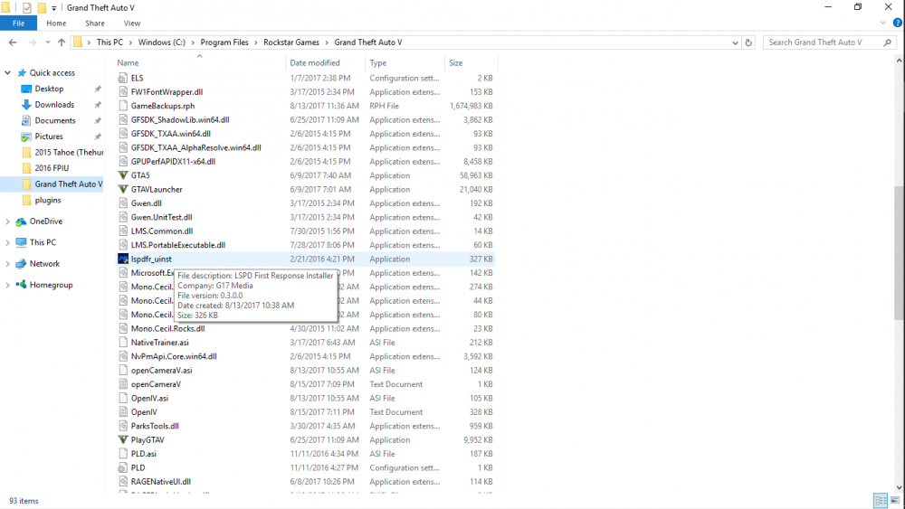Screen dimensions: 905x509
Task: Click the GameBackups.rph file icon
Action: tap(123, 106)
